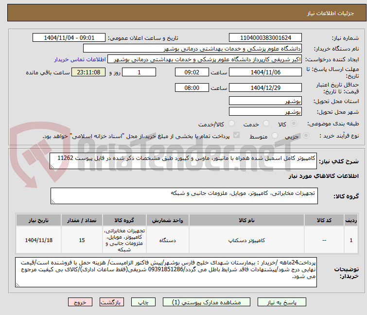367x315 pixels.
Task: Click the گروه کالا text area
Action: [x=184, y=196]
